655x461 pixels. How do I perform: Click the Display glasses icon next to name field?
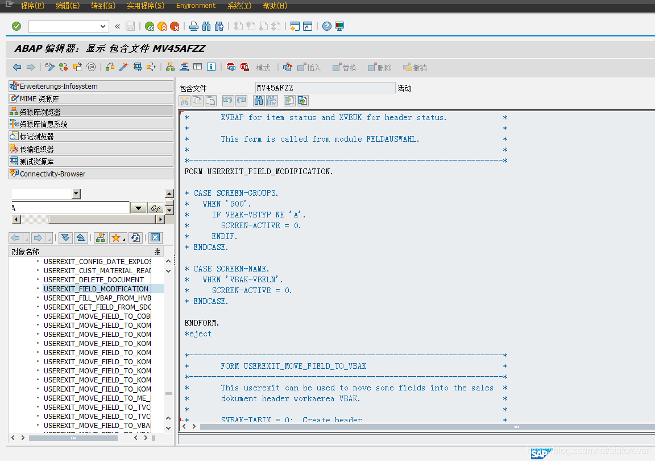[x=156, y=208]
